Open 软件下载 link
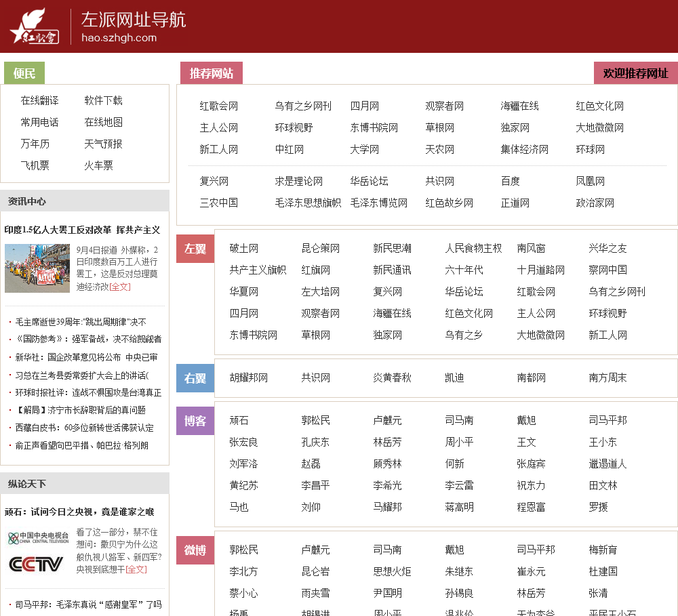 click(x=103, y=101)
